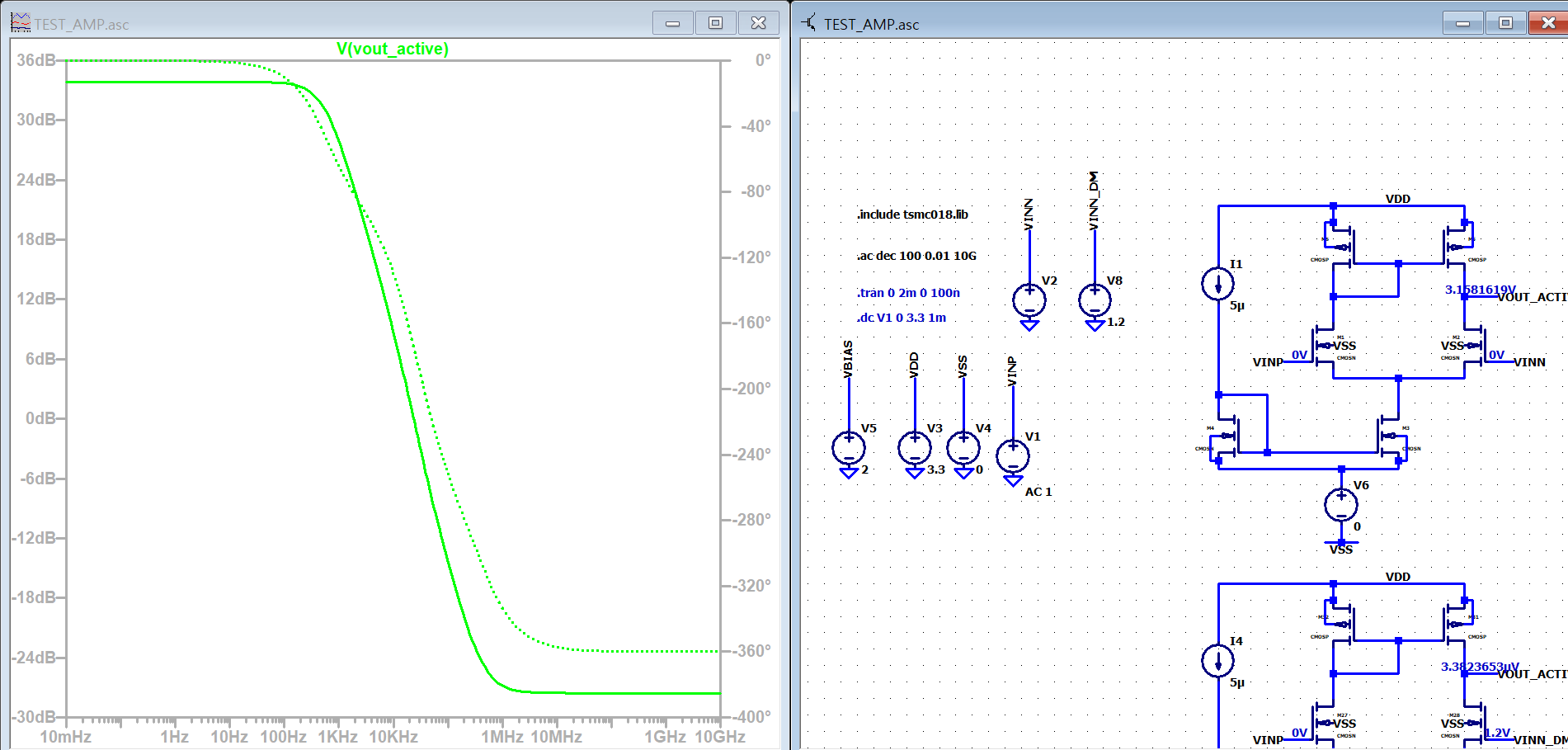Select voltage source V6 symbol
The height and width of the screenshot is (750, 1568).
[1341, 505]
